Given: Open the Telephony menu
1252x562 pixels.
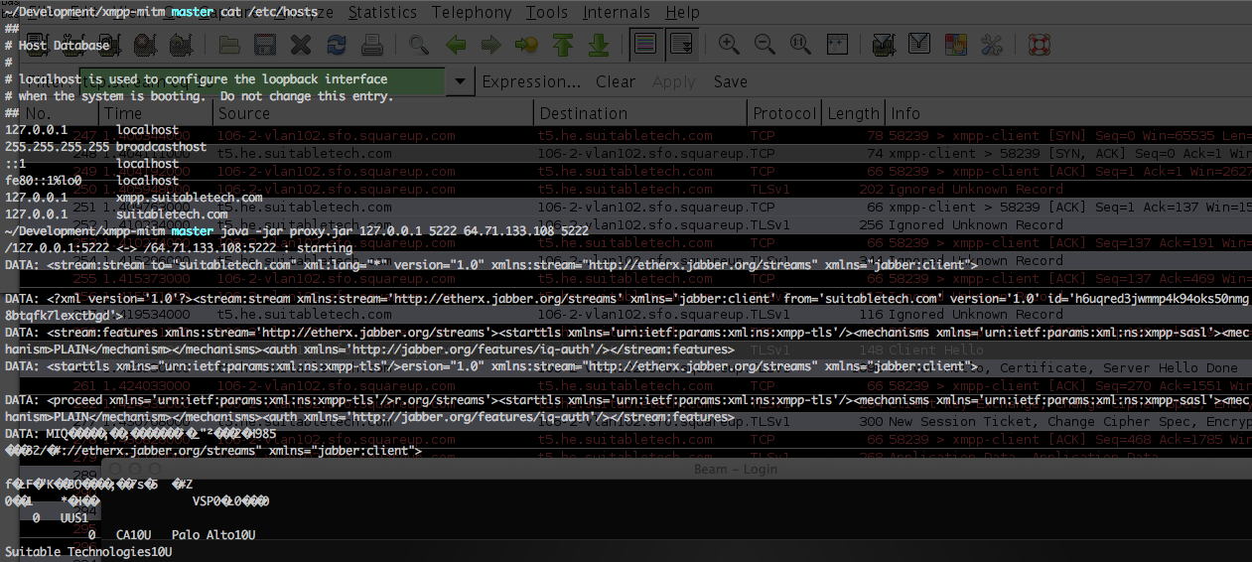Looking at the screenshot, I should click(x=472, y=13).
